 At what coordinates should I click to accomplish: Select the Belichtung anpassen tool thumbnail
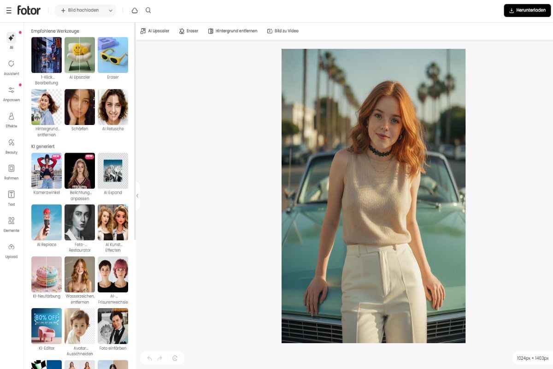[x=80, y=171]
